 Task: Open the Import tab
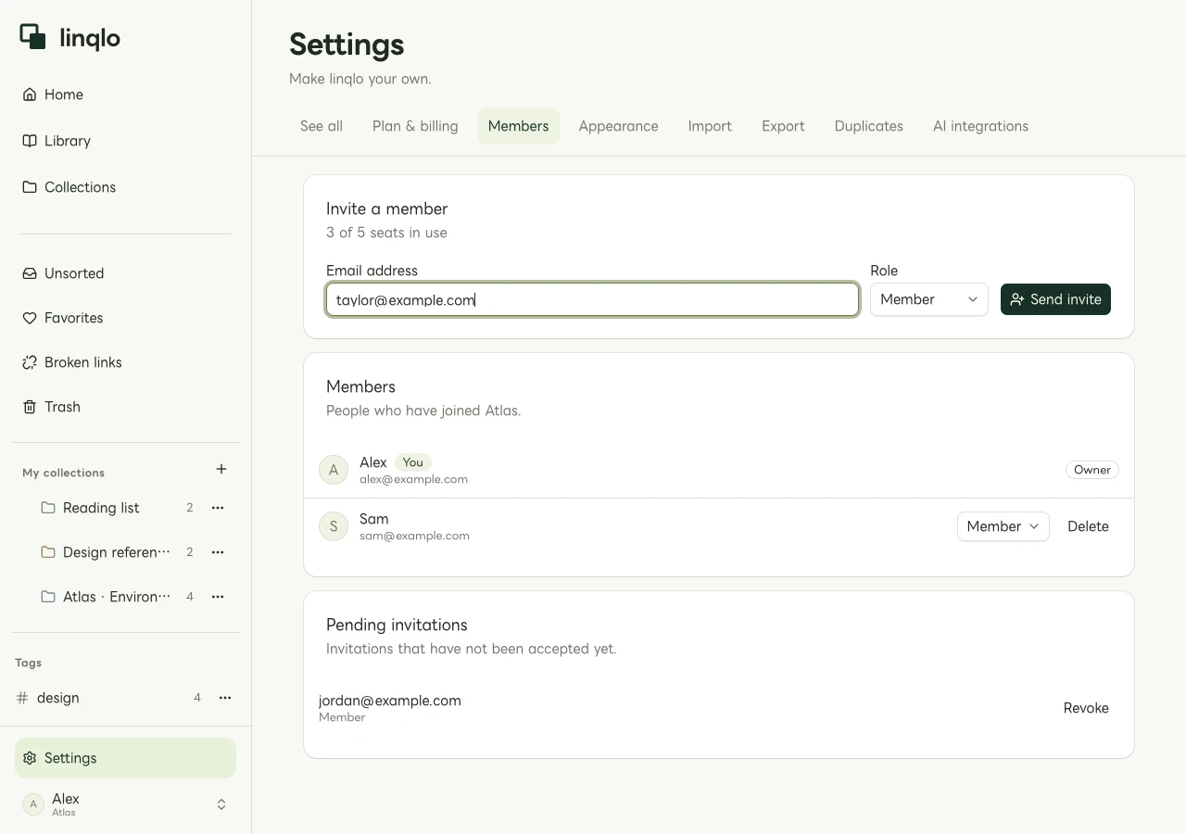710,126
